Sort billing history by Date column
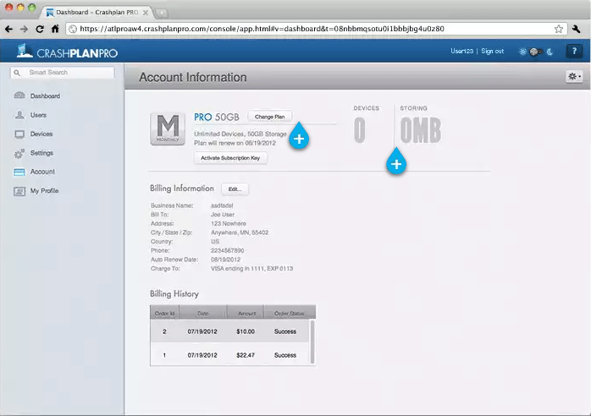 [203, 313]
